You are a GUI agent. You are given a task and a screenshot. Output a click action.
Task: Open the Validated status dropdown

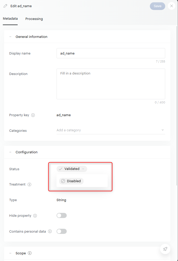[72, 169]
